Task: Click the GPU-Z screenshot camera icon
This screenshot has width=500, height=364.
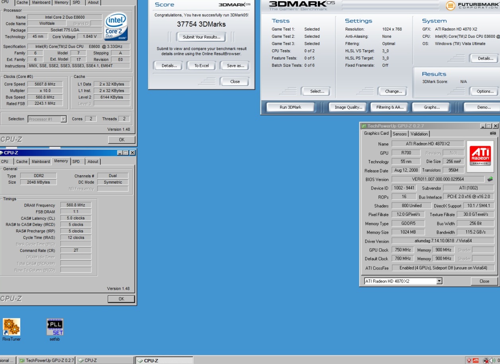Action: [493, 134]
